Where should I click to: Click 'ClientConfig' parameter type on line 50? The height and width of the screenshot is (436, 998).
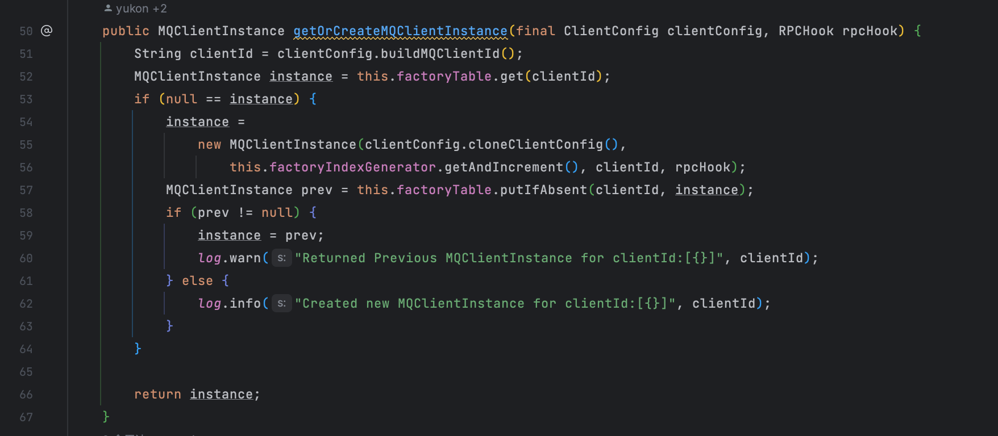click(611, 31)
